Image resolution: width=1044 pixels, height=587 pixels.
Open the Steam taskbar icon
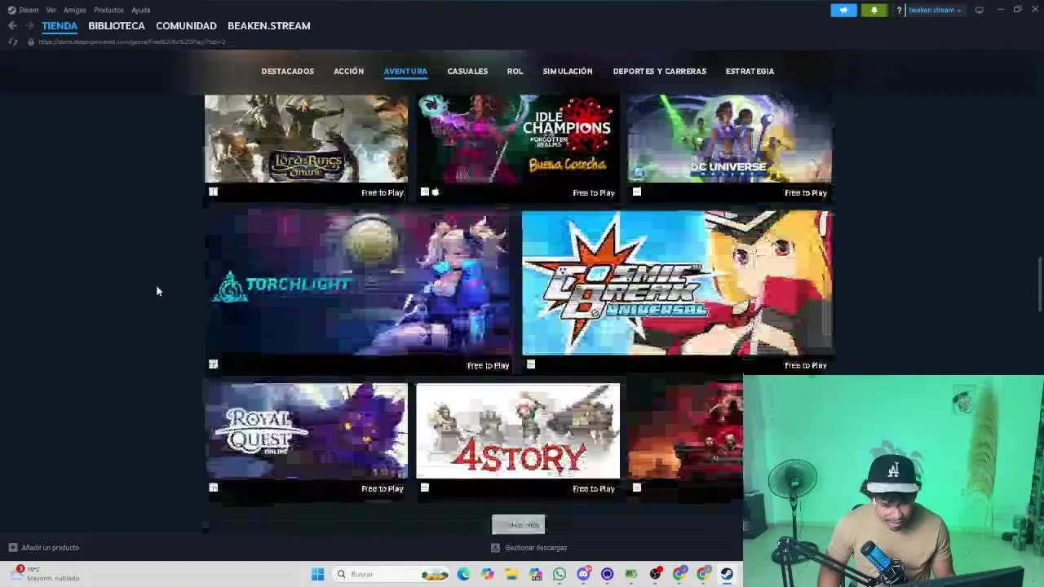click(727, 574)
